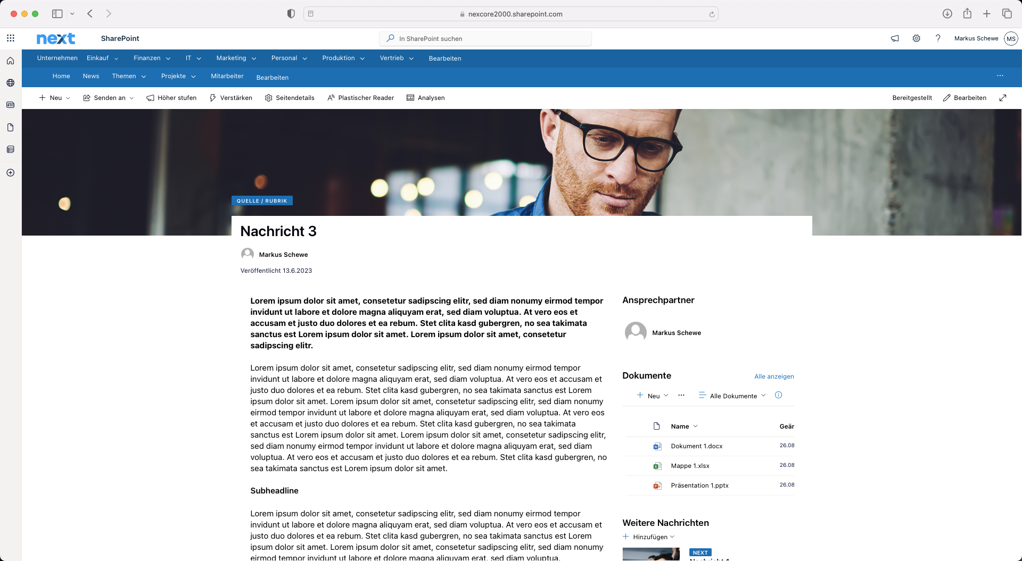Show Safari tab overview
1022x561 pixels.
pyautogui.click(x=1007, y=14)
